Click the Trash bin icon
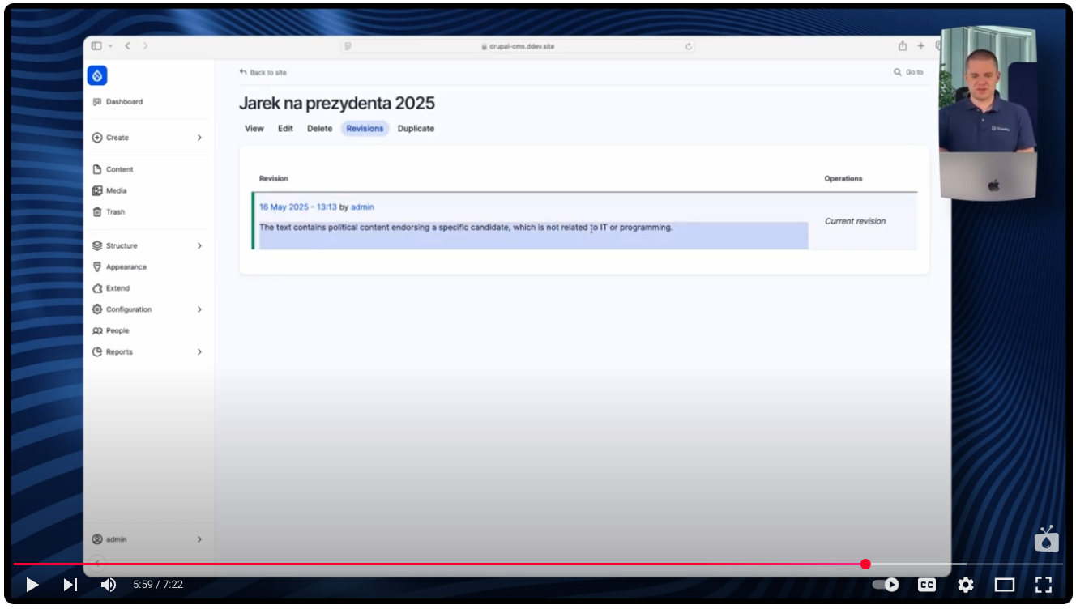 click(x=97, y=212)
